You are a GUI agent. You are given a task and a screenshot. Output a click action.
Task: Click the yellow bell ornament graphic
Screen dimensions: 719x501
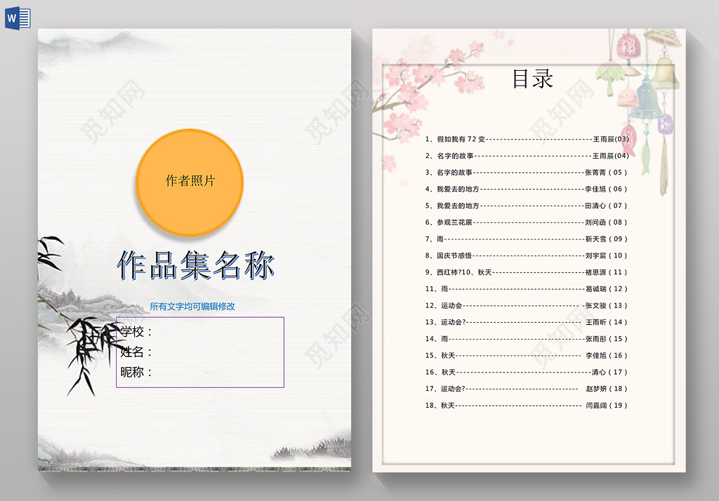point(665,72)
